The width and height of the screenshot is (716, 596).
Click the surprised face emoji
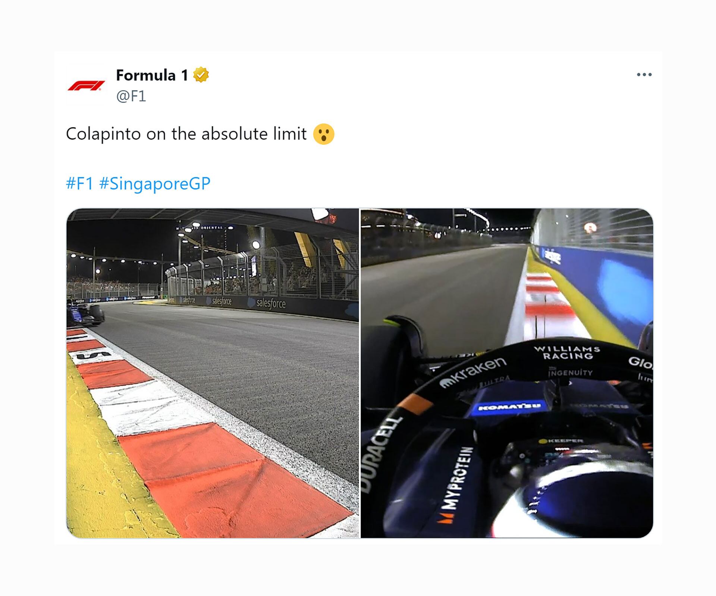pos(324,134)
